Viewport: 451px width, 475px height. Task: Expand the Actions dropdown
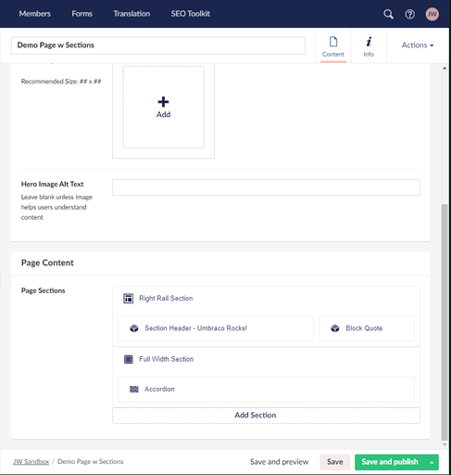[418, 45]
